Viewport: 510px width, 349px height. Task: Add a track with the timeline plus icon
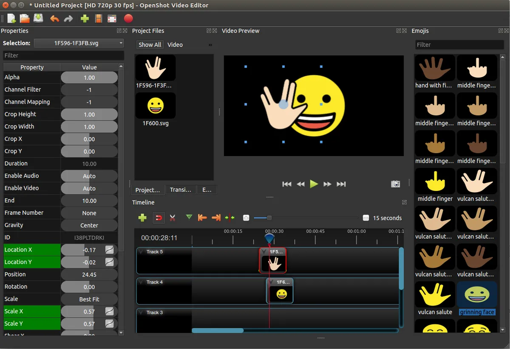tap(142, 218)
